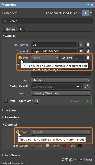Open the Properties panel options arrow
Image resolution: width=95 pixels, height=165 pixels.
click(88, 5)
